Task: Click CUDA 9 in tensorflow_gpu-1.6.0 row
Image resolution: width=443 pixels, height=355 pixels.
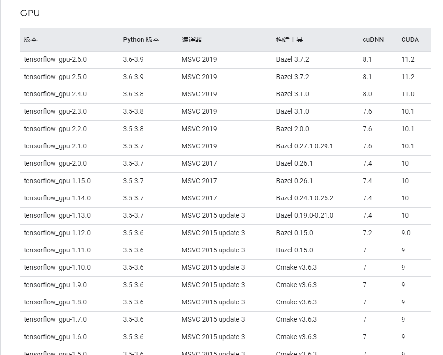Action: pos(403,337)
